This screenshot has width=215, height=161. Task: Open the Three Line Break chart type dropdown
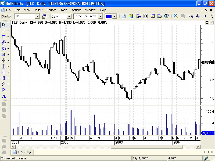click(x=101, y=16)
